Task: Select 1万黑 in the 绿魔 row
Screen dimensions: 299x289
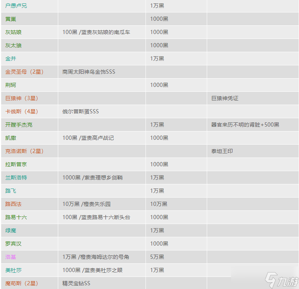Action: coord(157,230)
